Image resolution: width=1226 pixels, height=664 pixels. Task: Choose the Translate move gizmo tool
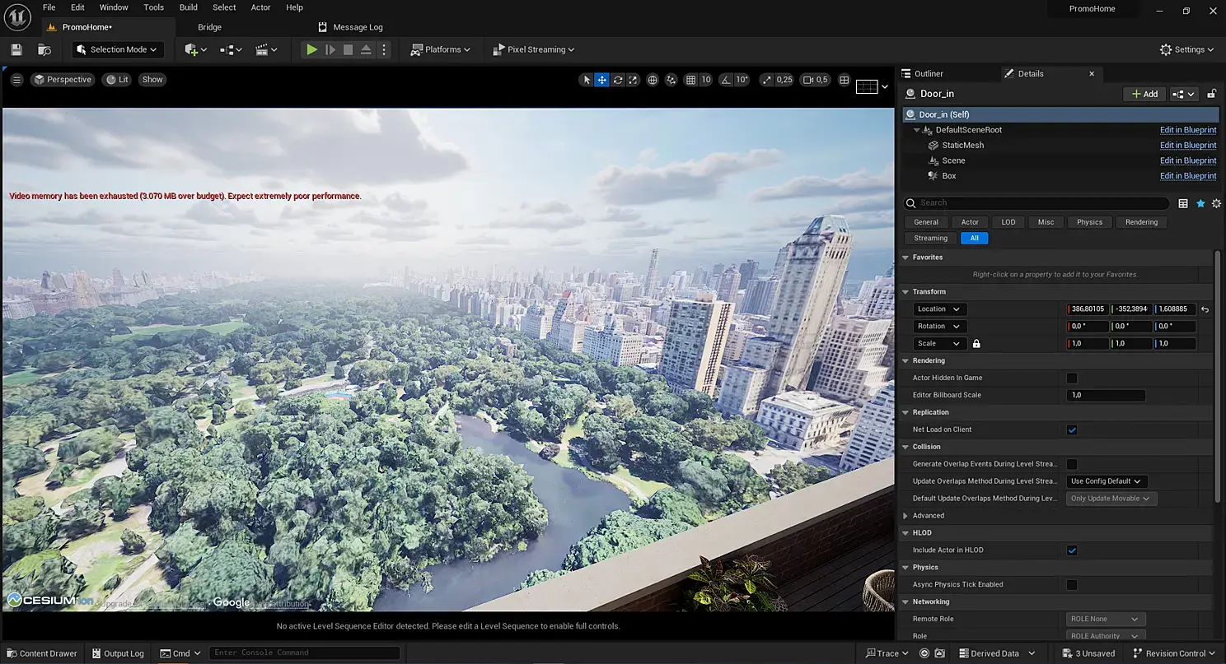(x=602, y=80)
